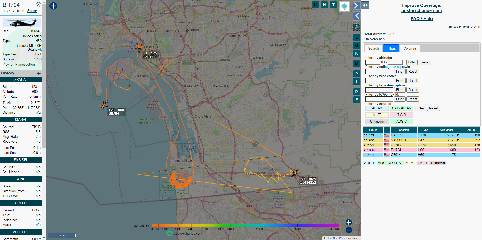
Task: Toggle the TIS-B source filter
Action: click(401, 115)
